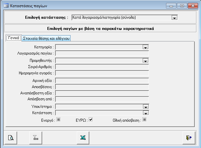201x148 pixels.
Task: Expand the Υποκ/στημα dropdown
Action: [145, 107]
